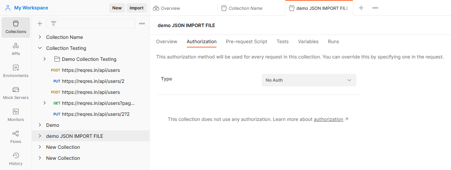Open the No Auth type dropdown
This screenshot has width=451, height=170.
coord(309,80)
